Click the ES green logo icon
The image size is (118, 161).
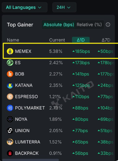click(x=10, y=63)
